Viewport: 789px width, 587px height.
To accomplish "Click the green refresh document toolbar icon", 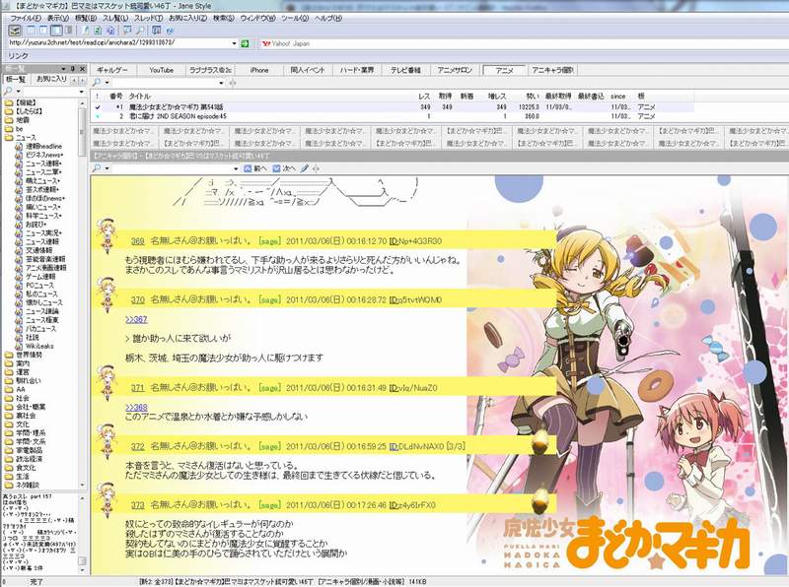I will click(99, 31).
